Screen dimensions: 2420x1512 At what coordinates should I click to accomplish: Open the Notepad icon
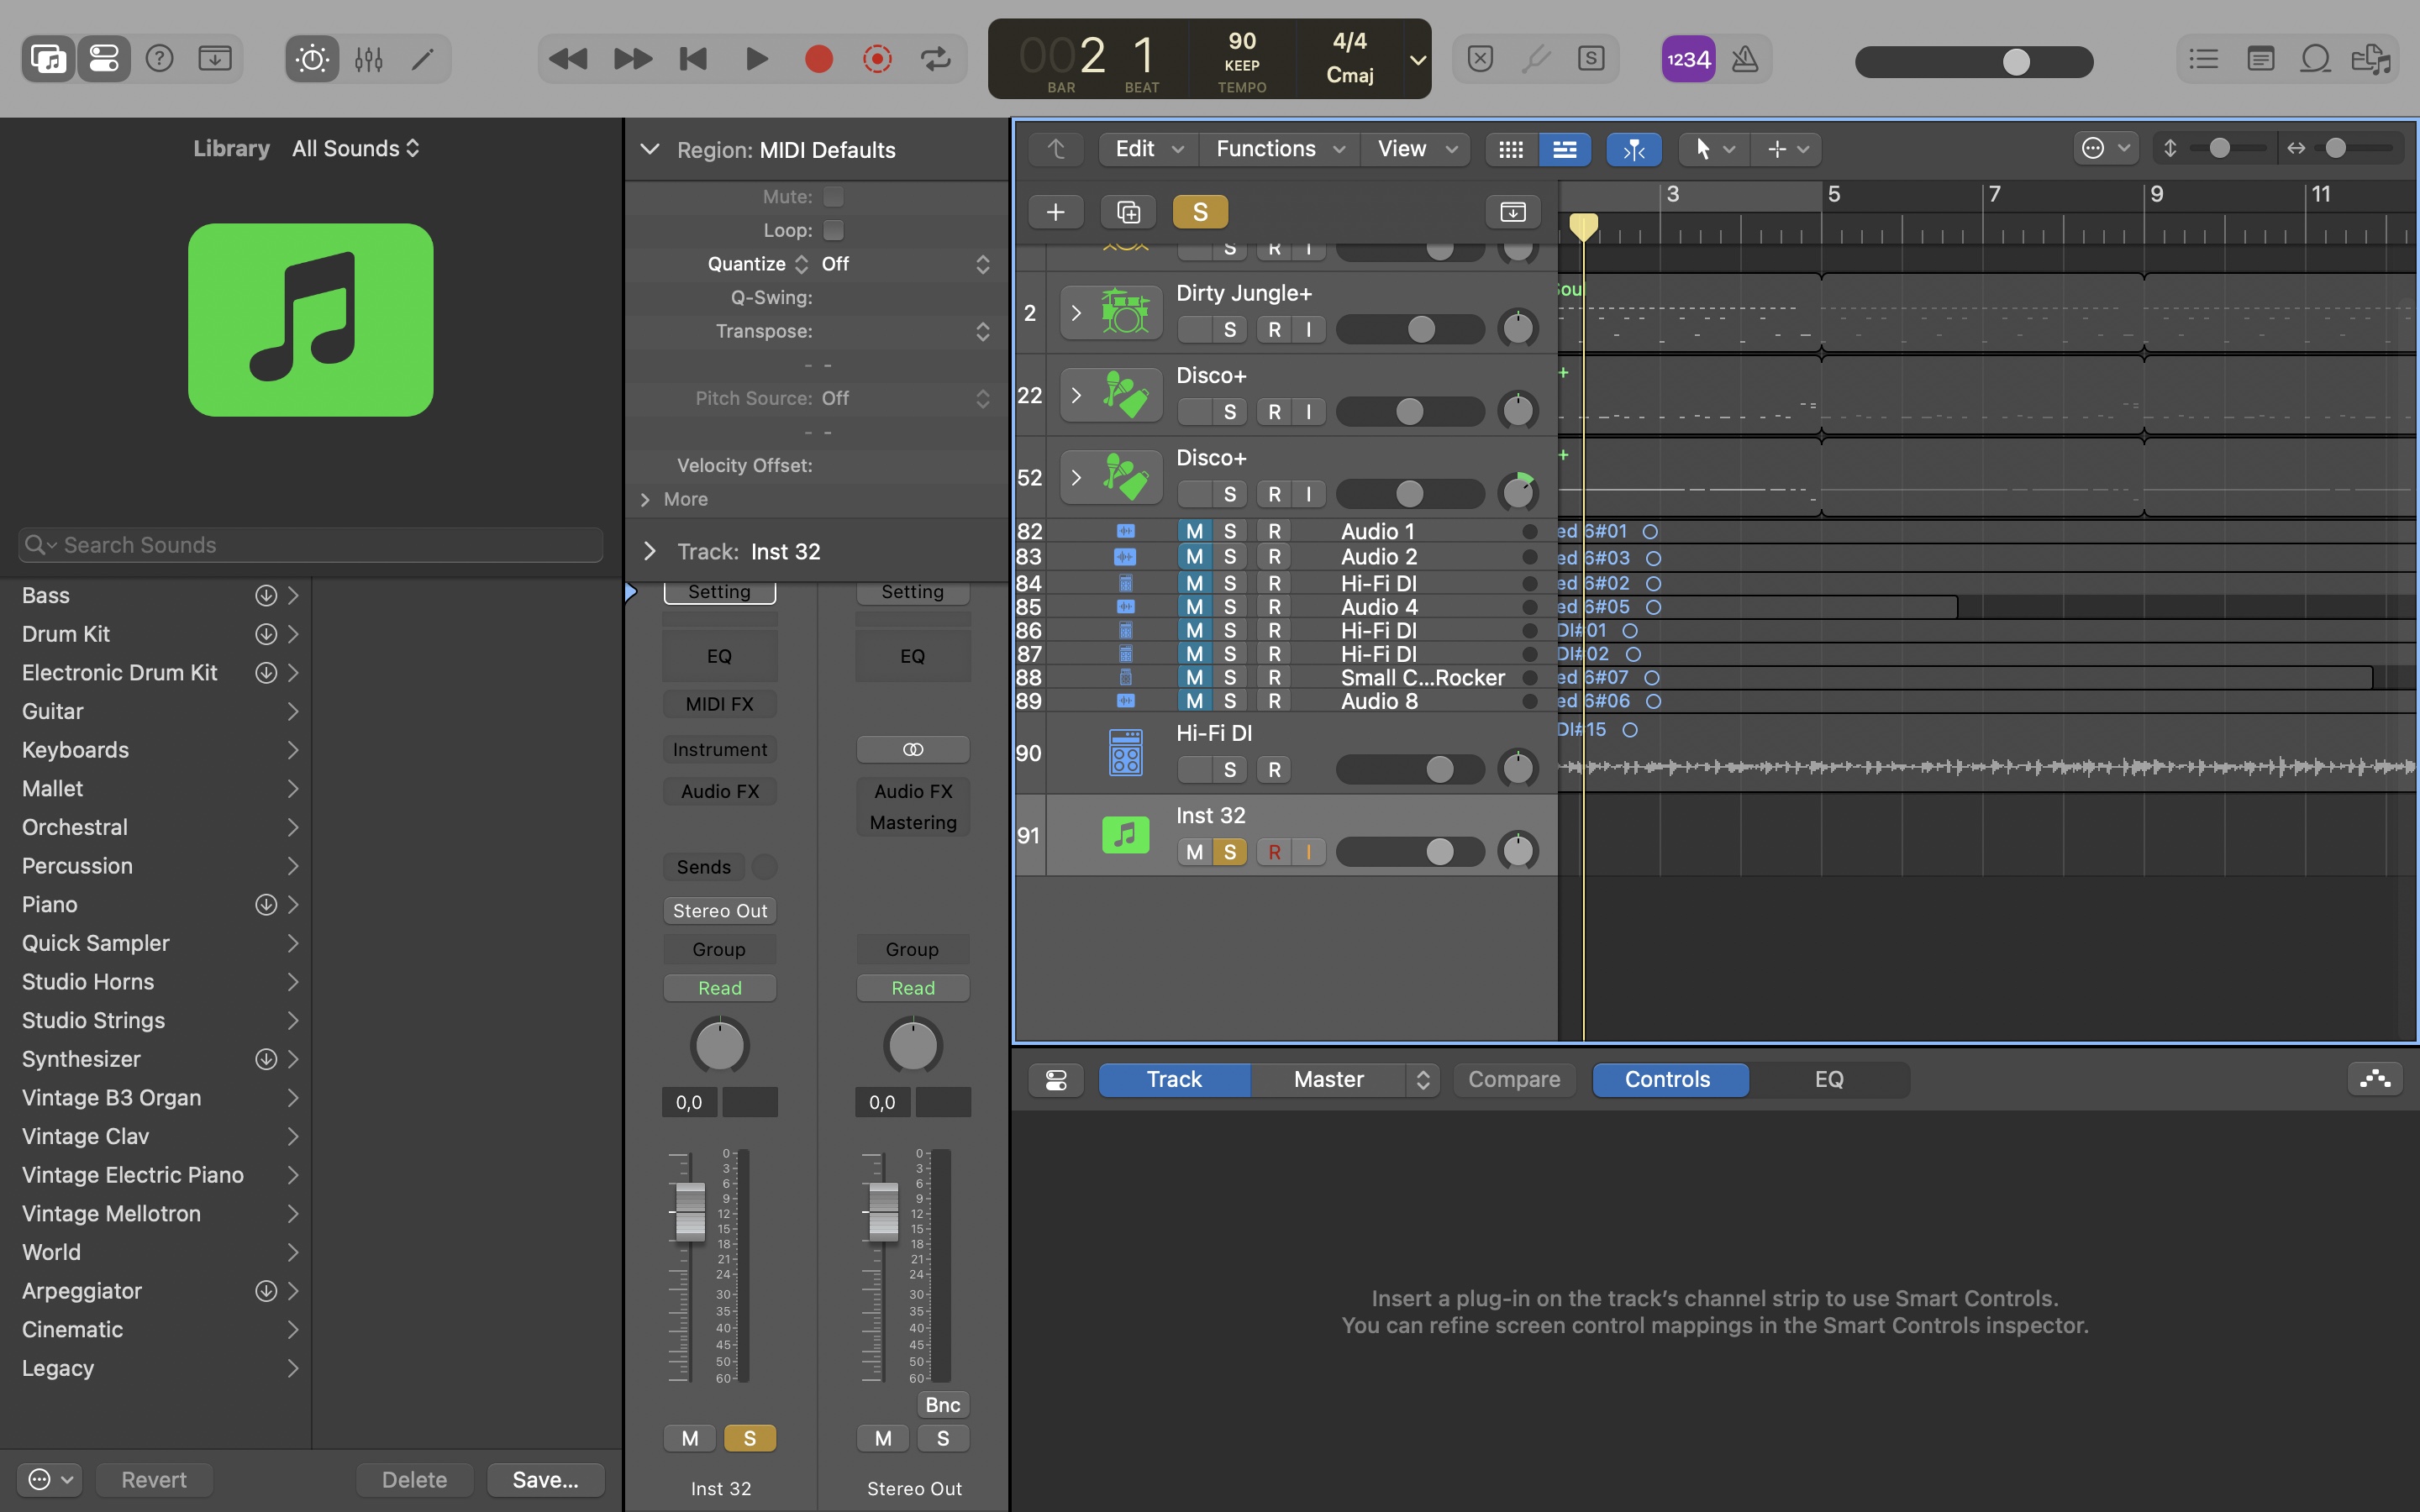(x=2260, y=59)
